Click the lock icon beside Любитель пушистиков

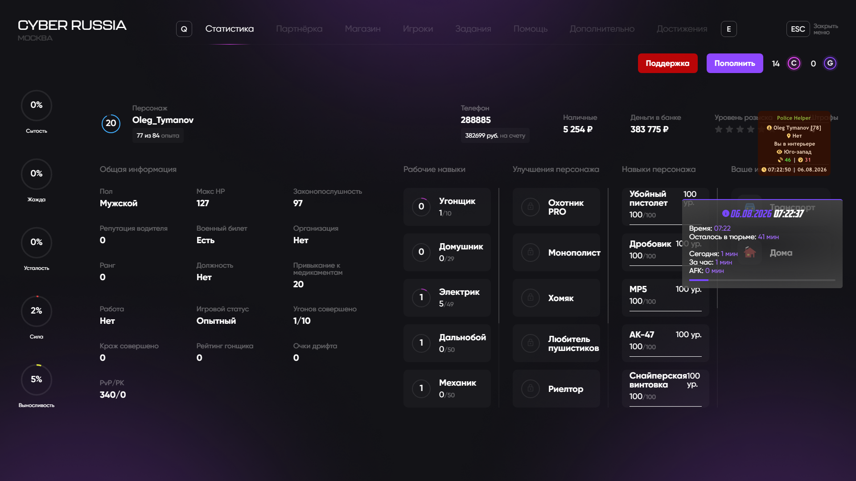point(531,343)
